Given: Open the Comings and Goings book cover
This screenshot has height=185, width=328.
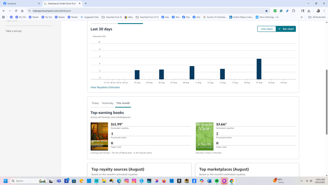Looking at the screenshot, I should click(x=99, y=136).
